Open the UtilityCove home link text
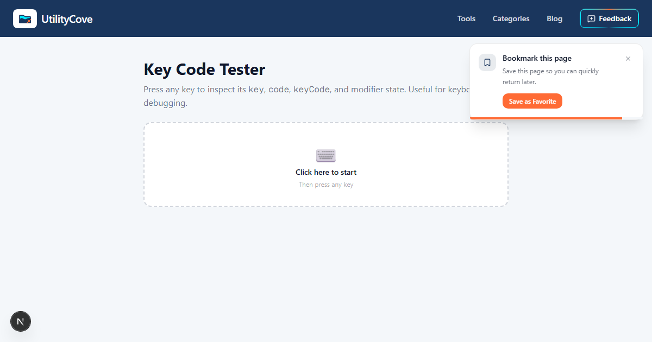The height and width of the screenshot is (342, 652). tap(67, 19)
